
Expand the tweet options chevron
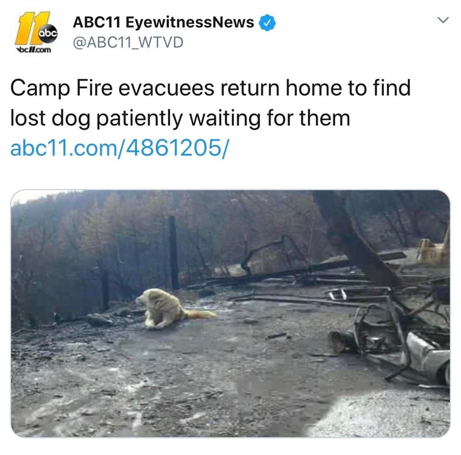443,20
